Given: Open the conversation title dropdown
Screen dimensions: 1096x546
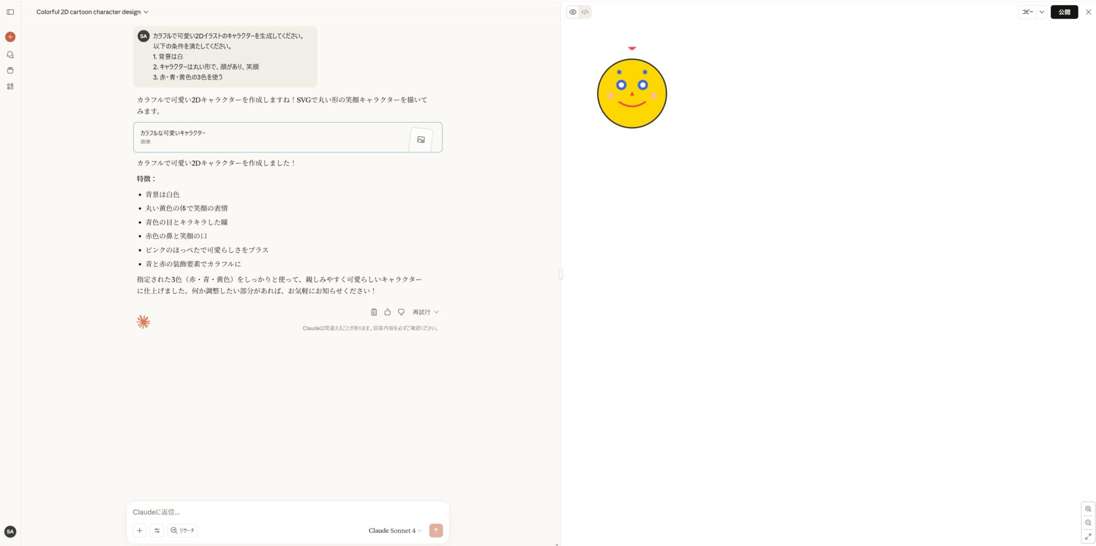Looking at the screenshot, I should coord(146,11).
